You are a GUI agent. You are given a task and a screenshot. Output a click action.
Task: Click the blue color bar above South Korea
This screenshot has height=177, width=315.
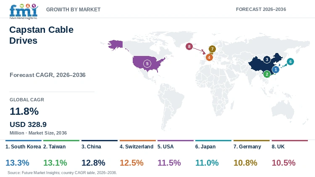pyautogui.click(x=24, y=140)
